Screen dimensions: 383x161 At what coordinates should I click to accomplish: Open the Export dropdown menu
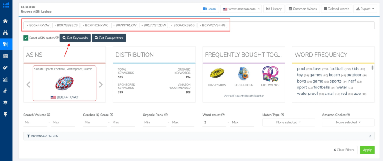click(365, 9)
